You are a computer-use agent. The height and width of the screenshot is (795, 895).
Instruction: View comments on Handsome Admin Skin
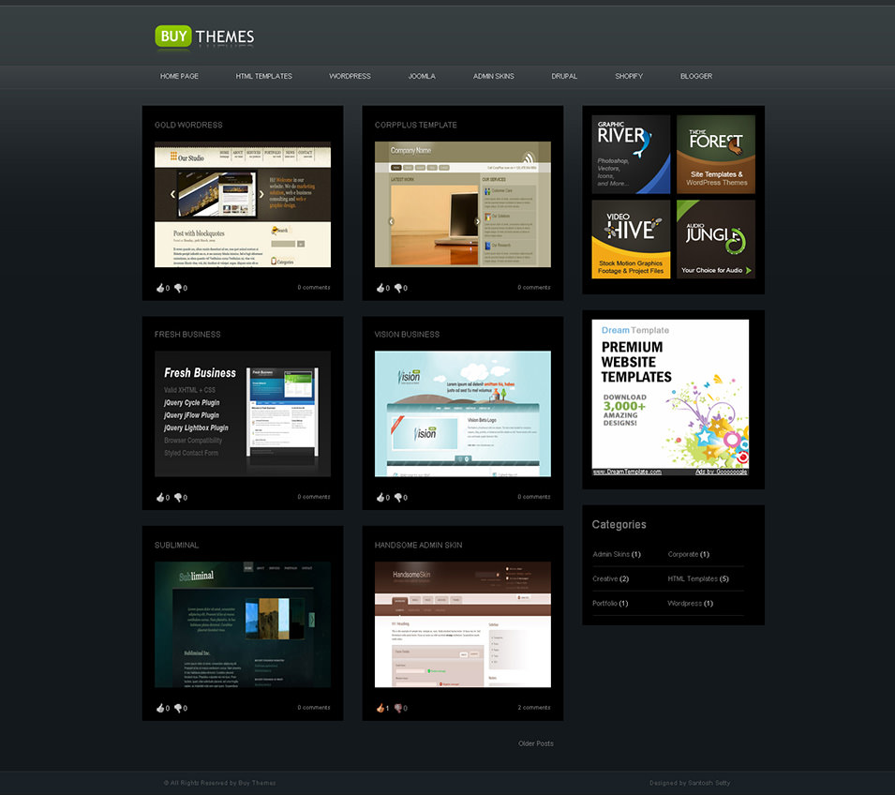click(x=533, y=708)
